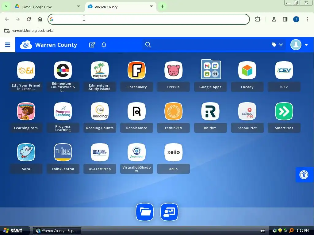Image resolution: width=314 pixels, height=235 pixels.
Task: Open the Rhithm app icon
Action: [x=210, y=111]
